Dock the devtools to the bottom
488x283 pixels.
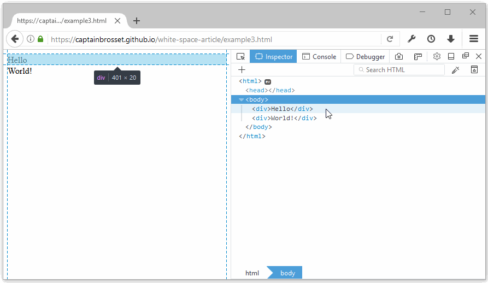tap(451, 56)
